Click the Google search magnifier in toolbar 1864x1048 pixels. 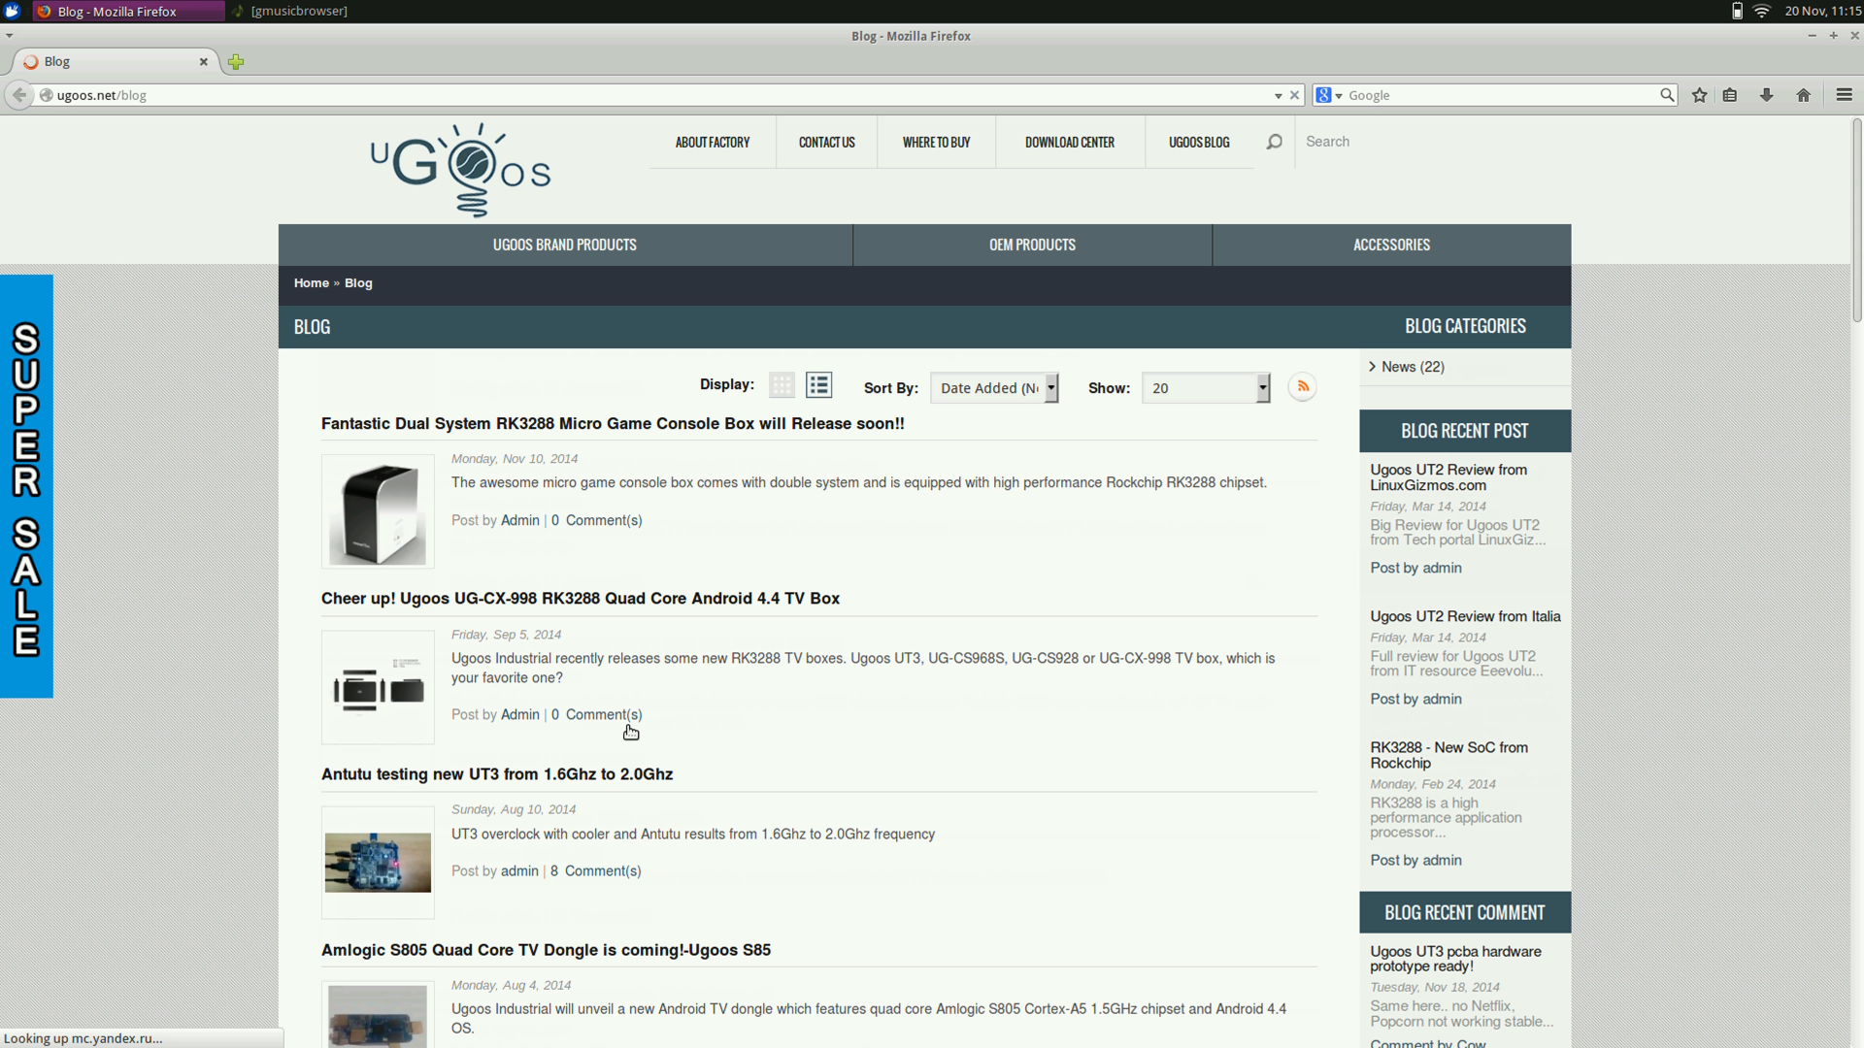click(1667, 95)
